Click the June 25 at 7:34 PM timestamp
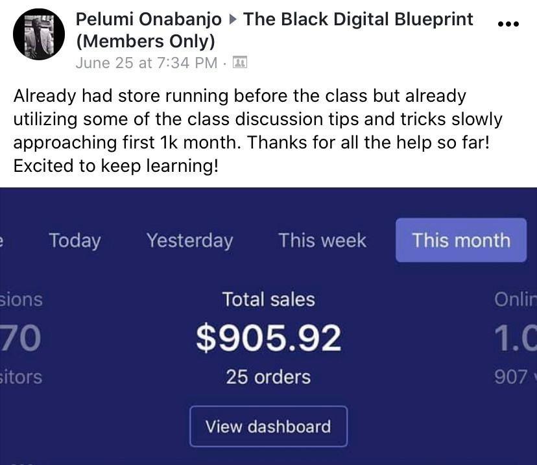The width and height of the screenshot is (537, 465). click(x=147, y=63)
